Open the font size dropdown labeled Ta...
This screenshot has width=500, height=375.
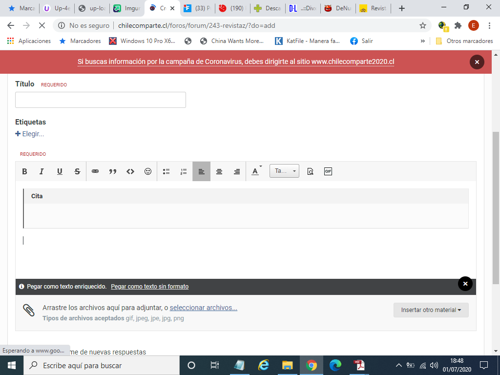284,171
